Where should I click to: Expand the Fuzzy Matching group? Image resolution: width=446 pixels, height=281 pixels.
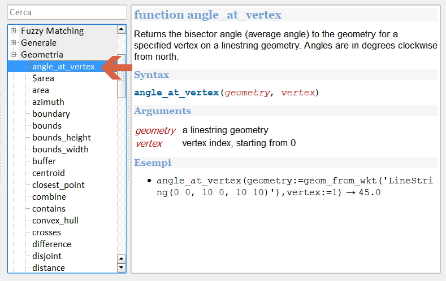pos(13,31)
